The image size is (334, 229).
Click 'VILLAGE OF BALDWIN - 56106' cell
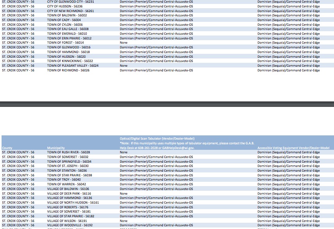pyautogui.click(x=68, y=189)
